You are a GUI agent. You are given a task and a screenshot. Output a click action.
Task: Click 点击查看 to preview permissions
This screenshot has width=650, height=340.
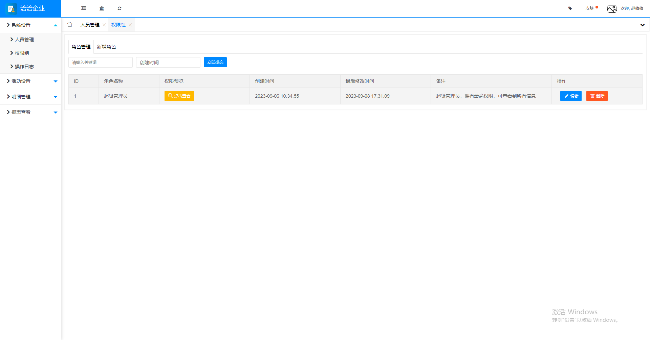[179, 96]
